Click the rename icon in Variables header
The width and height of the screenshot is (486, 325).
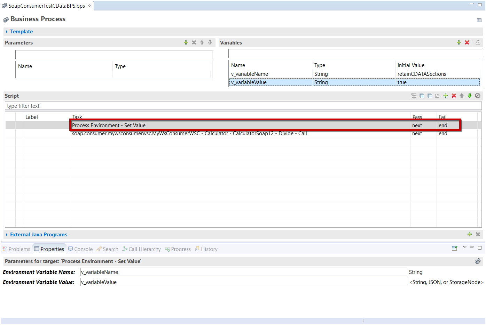pyautogui.click(x=478, y=42)
